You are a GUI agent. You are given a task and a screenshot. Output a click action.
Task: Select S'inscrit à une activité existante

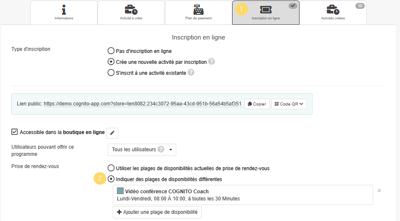pyautogui.click(x=111, y=73)
